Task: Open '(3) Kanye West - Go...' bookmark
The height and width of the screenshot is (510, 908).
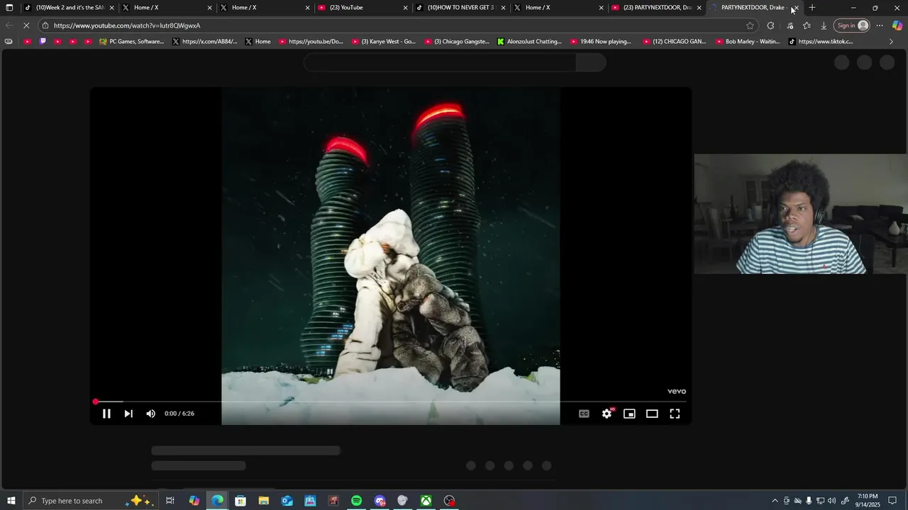Action: [x=384, y=42]
